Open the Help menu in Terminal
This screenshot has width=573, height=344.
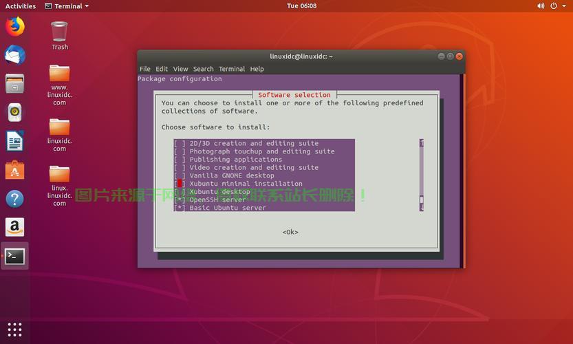pos(257,69)
